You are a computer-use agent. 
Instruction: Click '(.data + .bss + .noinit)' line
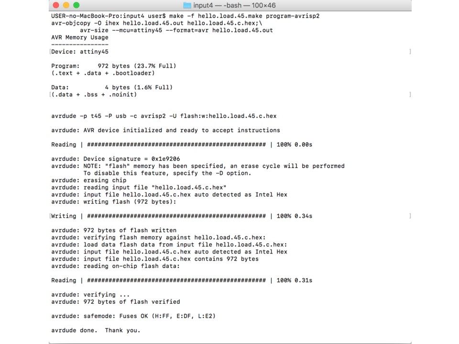[x=94, y=95]
